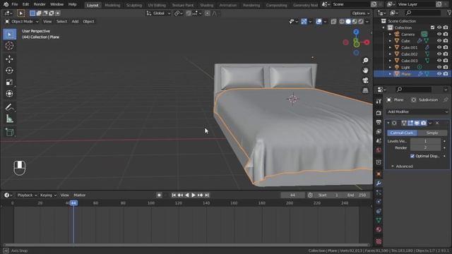The image size is (452, 254).
Task: Click the Blender logo icon
Action: 6,4
